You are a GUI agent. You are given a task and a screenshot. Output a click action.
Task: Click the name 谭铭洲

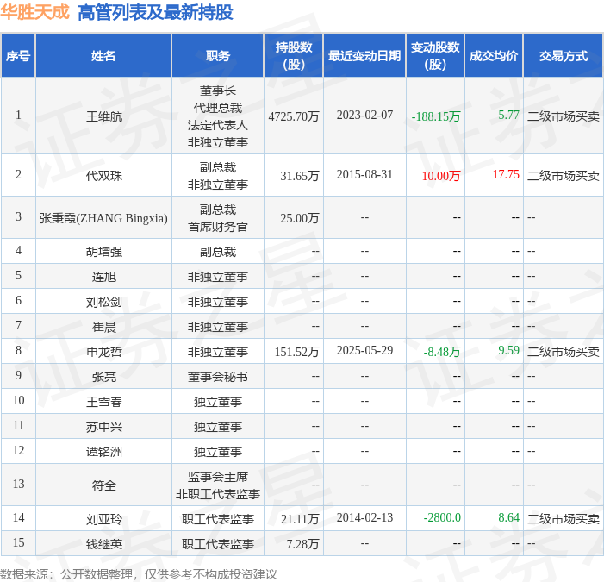[104, 452]
